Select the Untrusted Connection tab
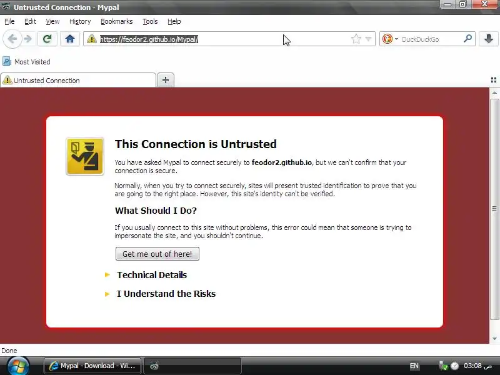Screen dimensions: 500x375 coord(78,81)
